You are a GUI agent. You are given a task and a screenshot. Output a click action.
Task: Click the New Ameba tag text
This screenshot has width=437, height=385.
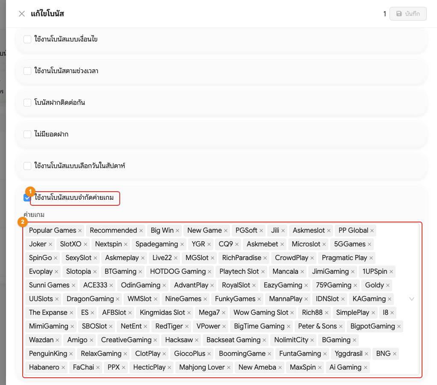click(x=257, y=367)
